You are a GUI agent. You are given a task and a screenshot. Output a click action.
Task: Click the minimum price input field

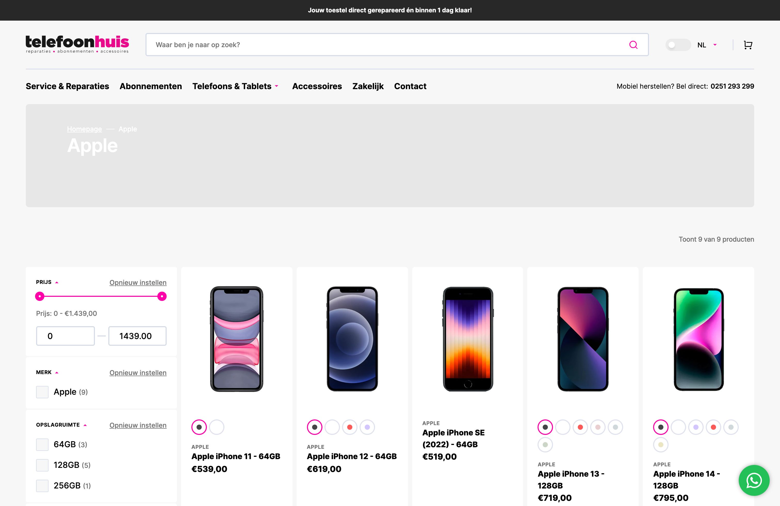(65, 336)
